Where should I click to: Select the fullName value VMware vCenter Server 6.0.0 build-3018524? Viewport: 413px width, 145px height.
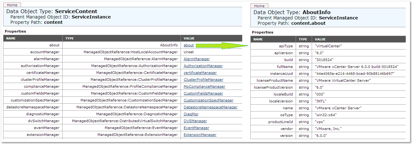pos(357,67)
